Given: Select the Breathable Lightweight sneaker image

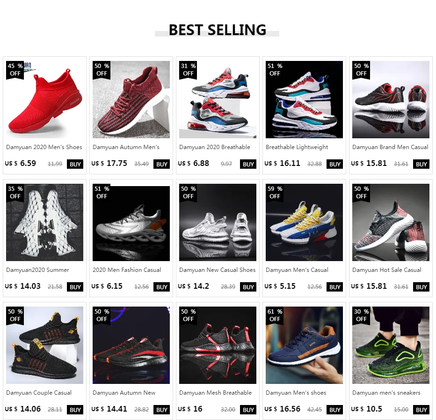Looking at the screenshot, I should point(304,99).
